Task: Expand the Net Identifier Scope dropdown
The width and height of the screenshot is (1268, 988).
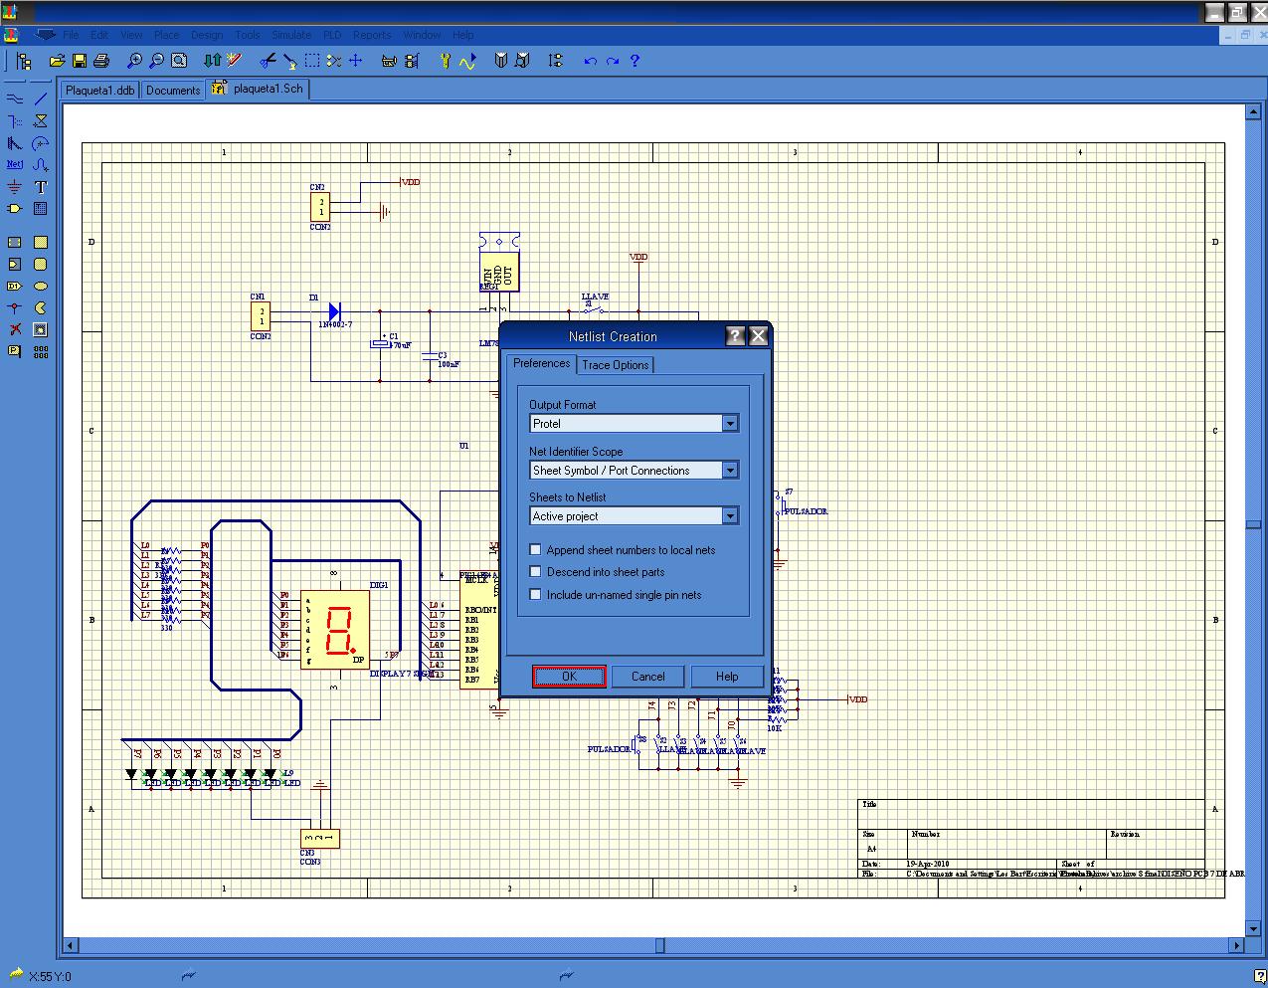Action: [730, 471]
